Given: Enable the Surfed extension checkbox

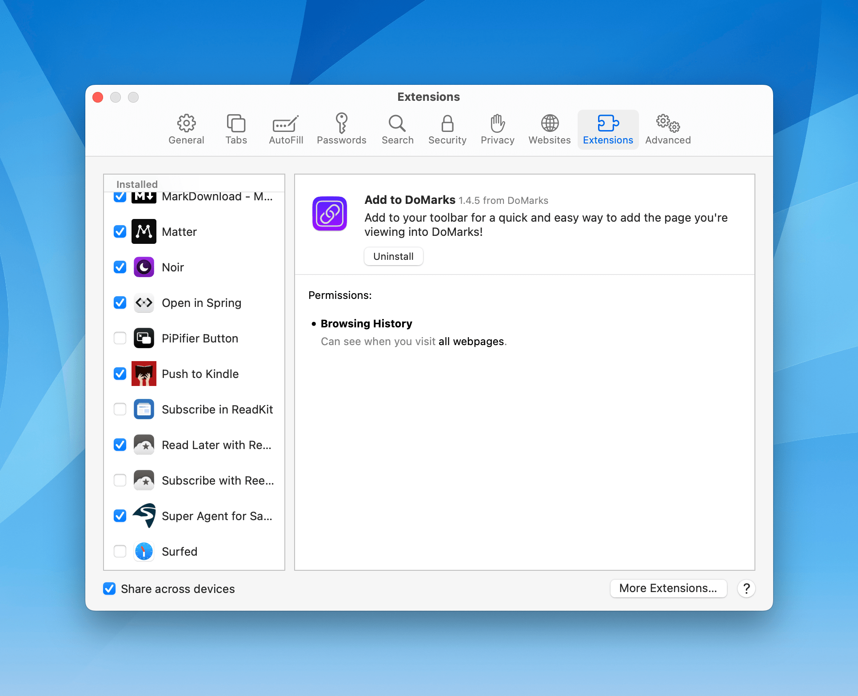Looking at the screenshot, I should tap(120, 551).
